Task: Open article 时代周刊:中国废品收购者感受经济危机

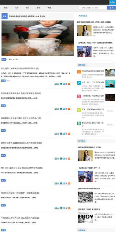Action: pyautogui.click(x=20, y=68)
